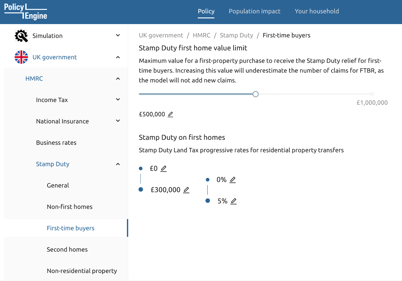The width and height of the screenshot is (402, 281).
Task: Open the Stamp Duty breadcrumb link
Action: [236, 35]
